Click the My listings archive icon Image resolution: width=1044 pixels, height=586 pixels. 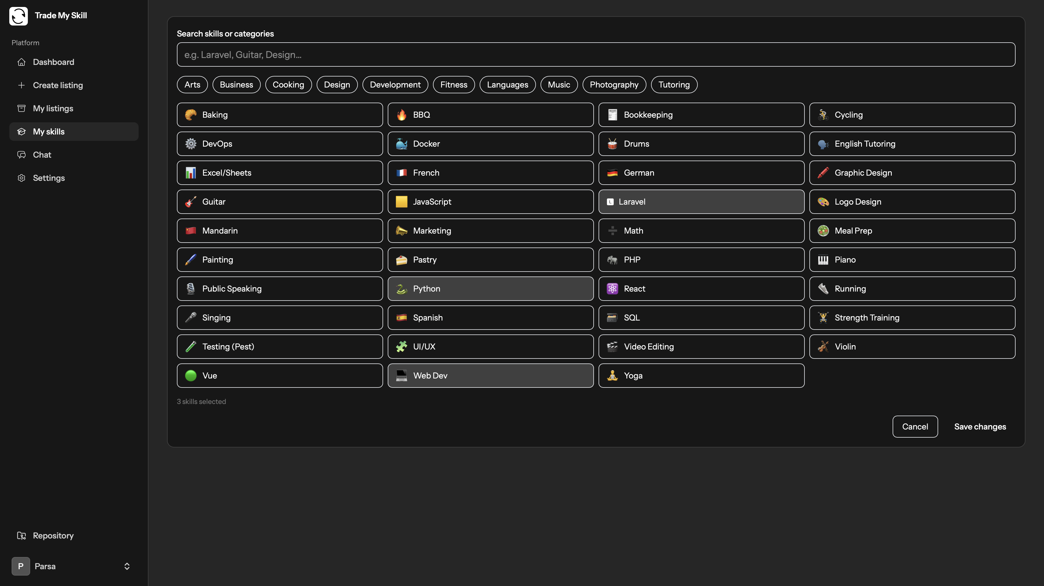pyautogui.click(x=21, y=108)
